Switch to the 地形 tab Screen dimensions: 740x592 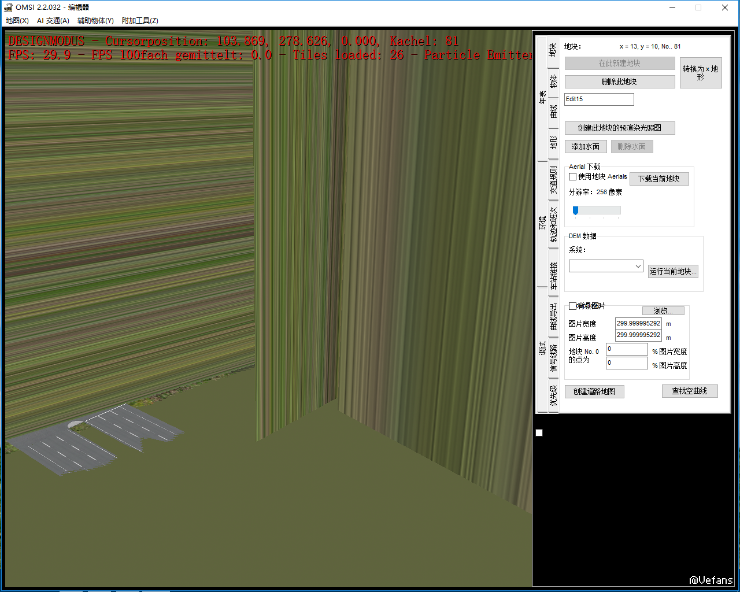tap(553, 142)
